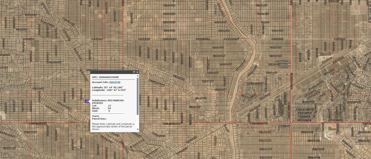Select the blue highlighted parcel on map
The height and width of the screenshot is (159, 371).
[x=87, y=101]
